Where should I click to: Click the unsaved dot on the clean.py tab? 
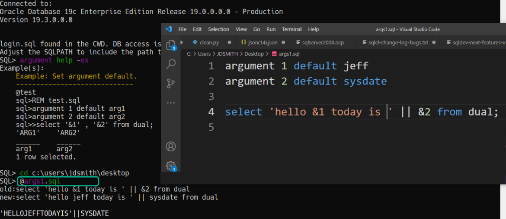(x=229, y=42)
